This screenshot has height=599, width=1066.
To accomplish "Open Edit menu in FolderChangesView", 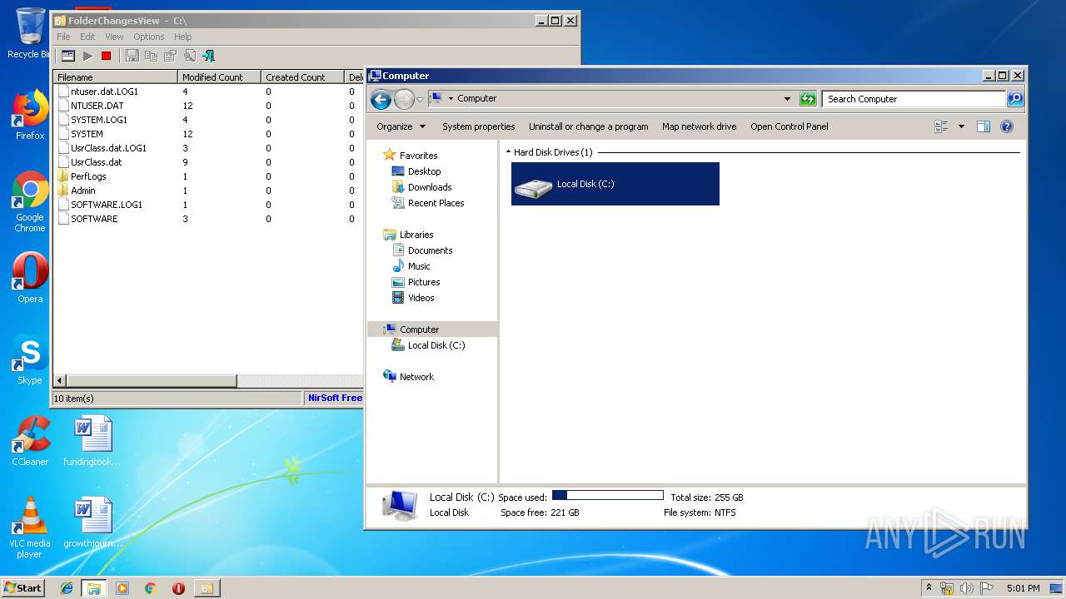I will [x=87, y=37].
